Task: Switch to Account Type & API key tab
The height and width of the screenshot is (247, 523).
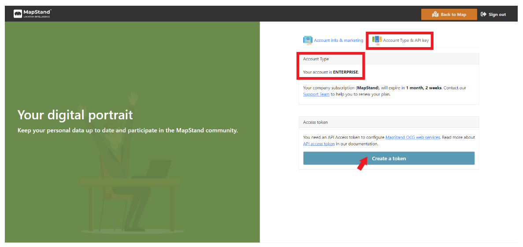Action: tap(401, 41)
